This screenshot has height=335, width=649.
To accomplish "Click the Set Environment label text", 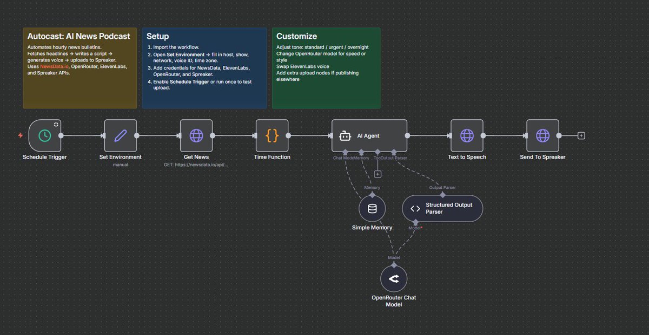I will 121,157.
